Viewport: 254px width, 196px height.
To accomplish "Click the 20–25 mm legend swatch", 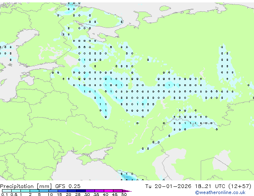I will coord(72,191).
